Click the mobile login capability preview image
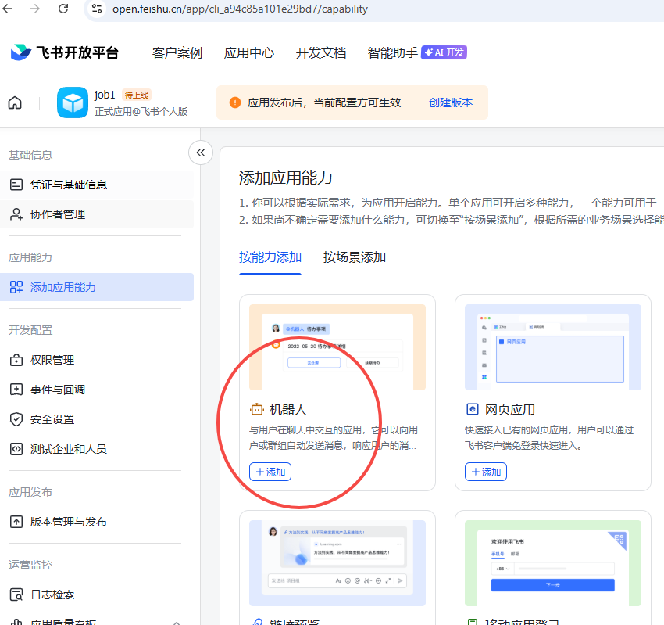 point(552,563)
